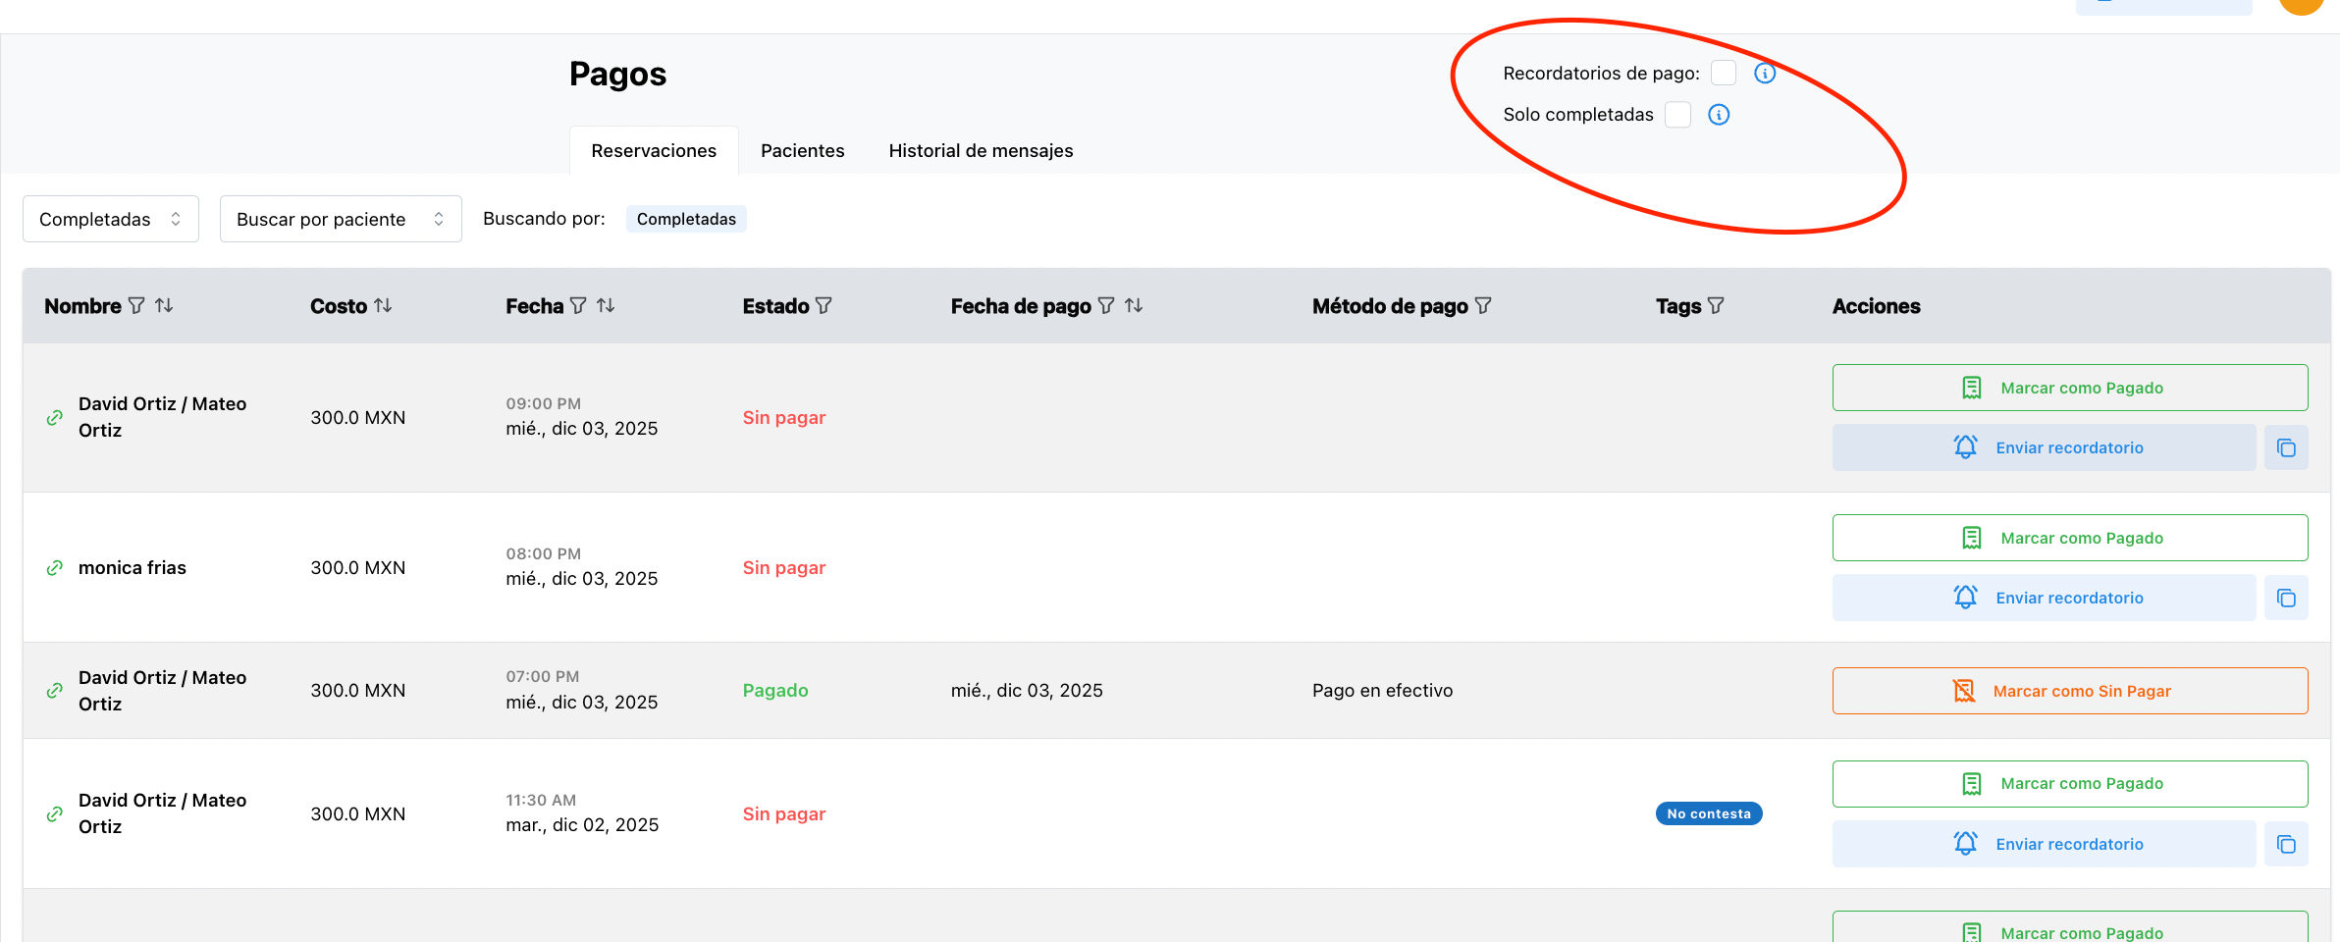Copy reminder link for monica frias
This screenshot has height=942, width=2340.
(x=2286, y=598)
